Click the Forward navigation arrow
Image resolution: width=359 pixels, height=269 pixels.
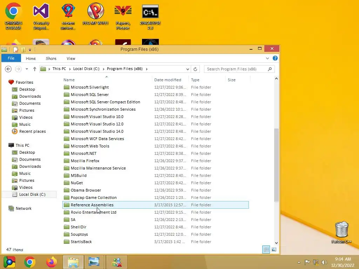click(18, 69)
